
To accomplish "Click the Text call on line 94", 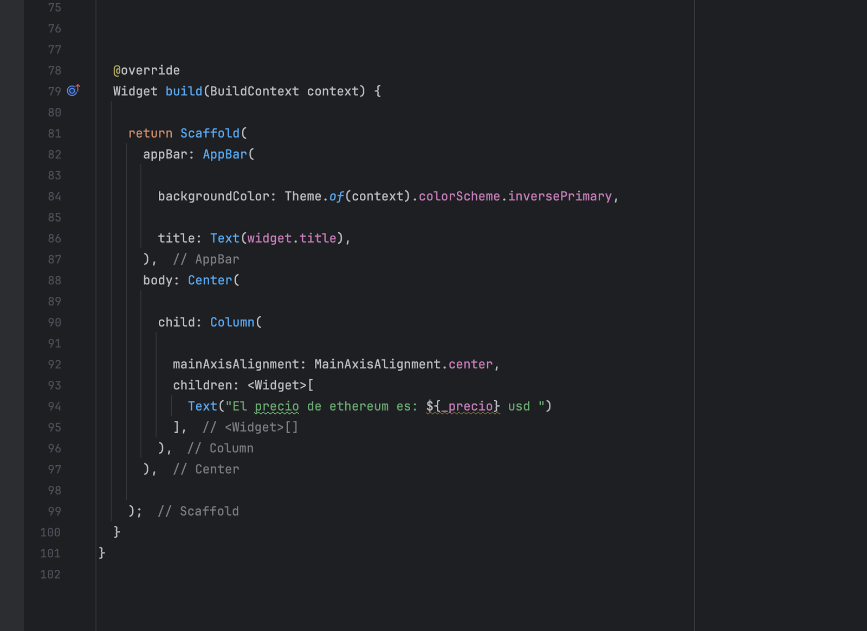I will (203, 406).
